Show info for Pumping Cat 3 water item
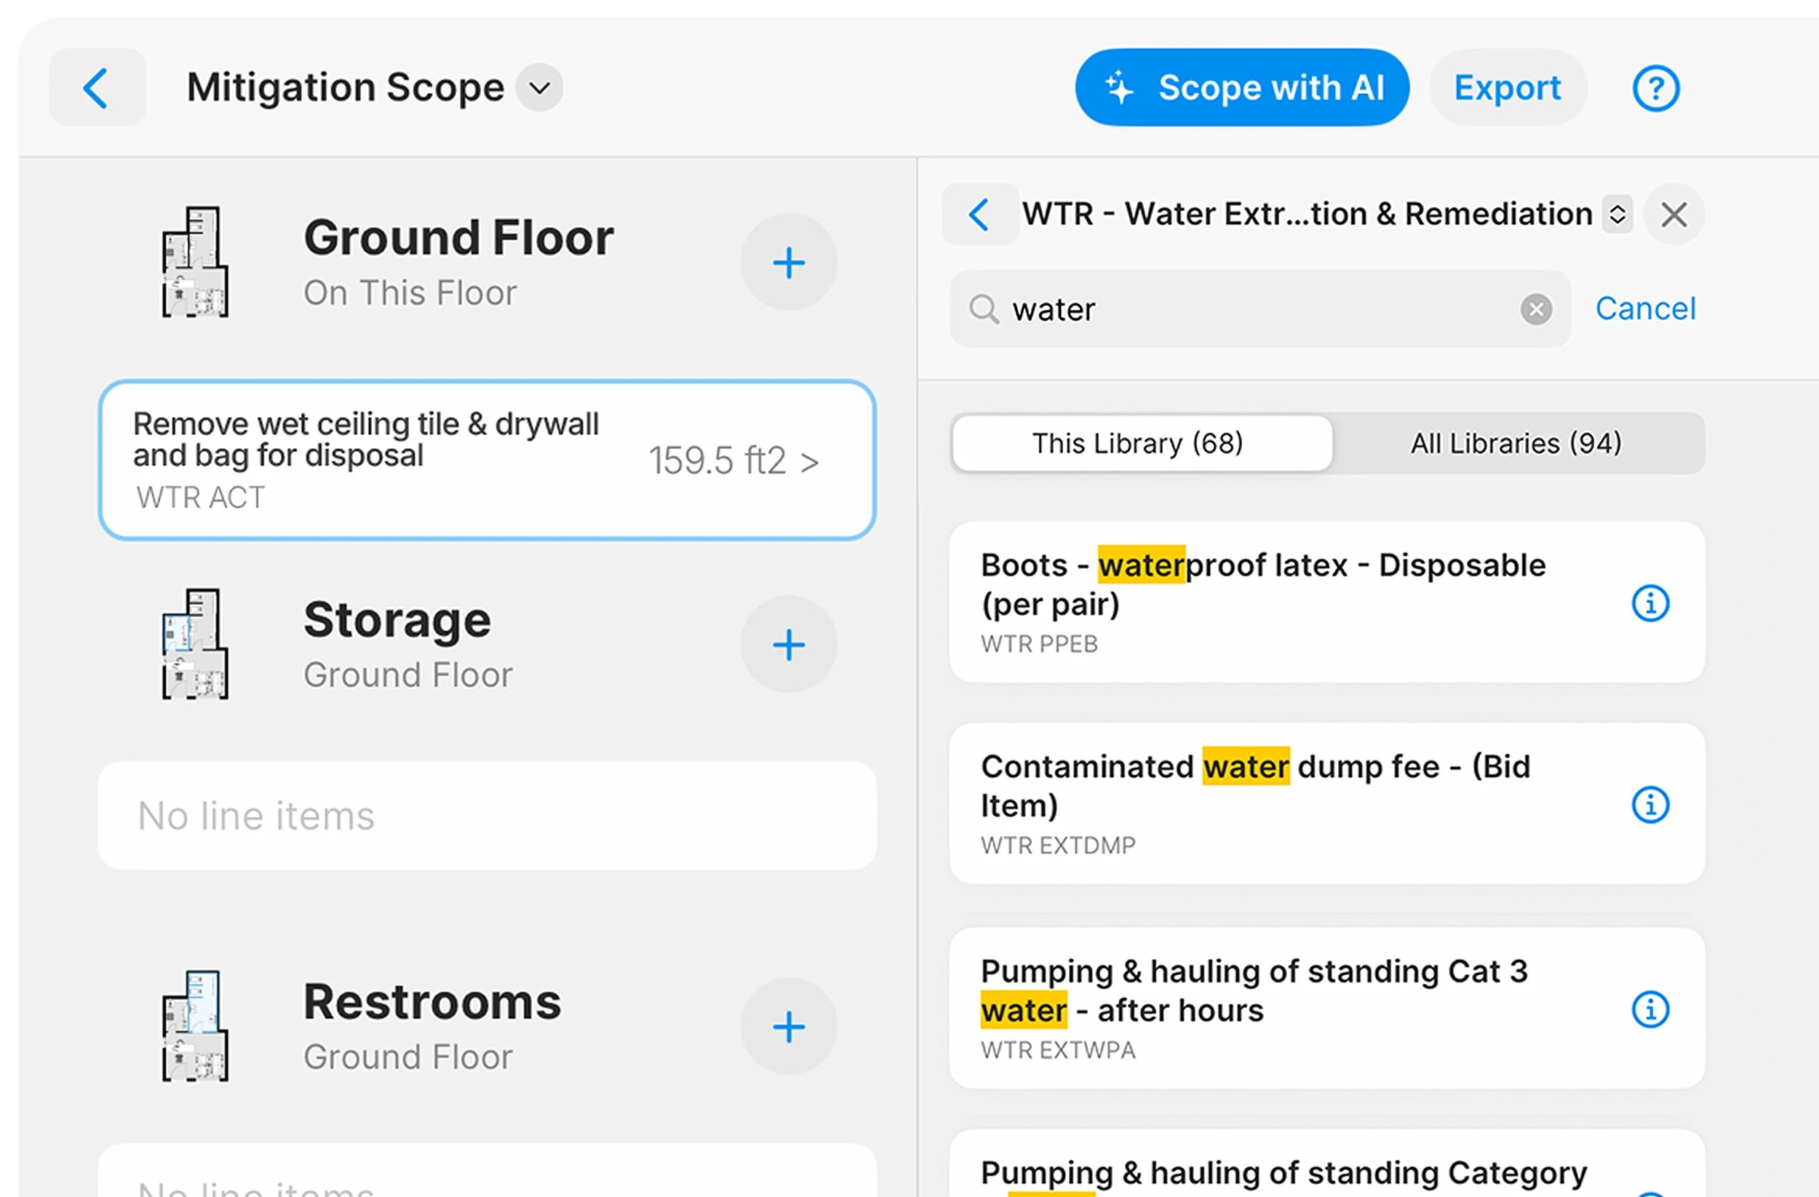This screenshot has height=1197, width=1819. [1650, 1010]
